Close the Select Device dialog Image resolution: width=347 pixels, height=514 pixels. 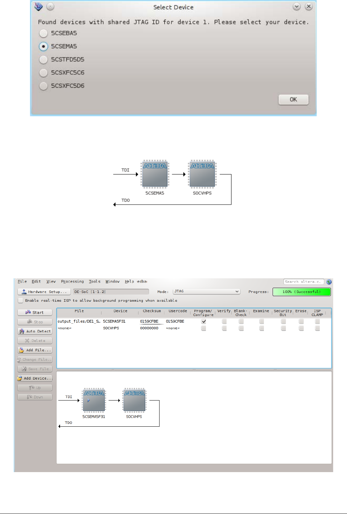click(308, 7)
